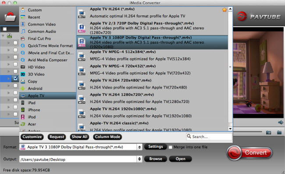Click the Common Audio music note icon
Viewport: 285px width, 174px height.
(x=23, y=31)
